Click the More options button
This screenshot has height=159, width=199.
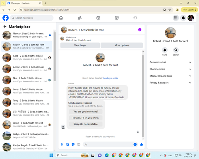coord(122,45)
